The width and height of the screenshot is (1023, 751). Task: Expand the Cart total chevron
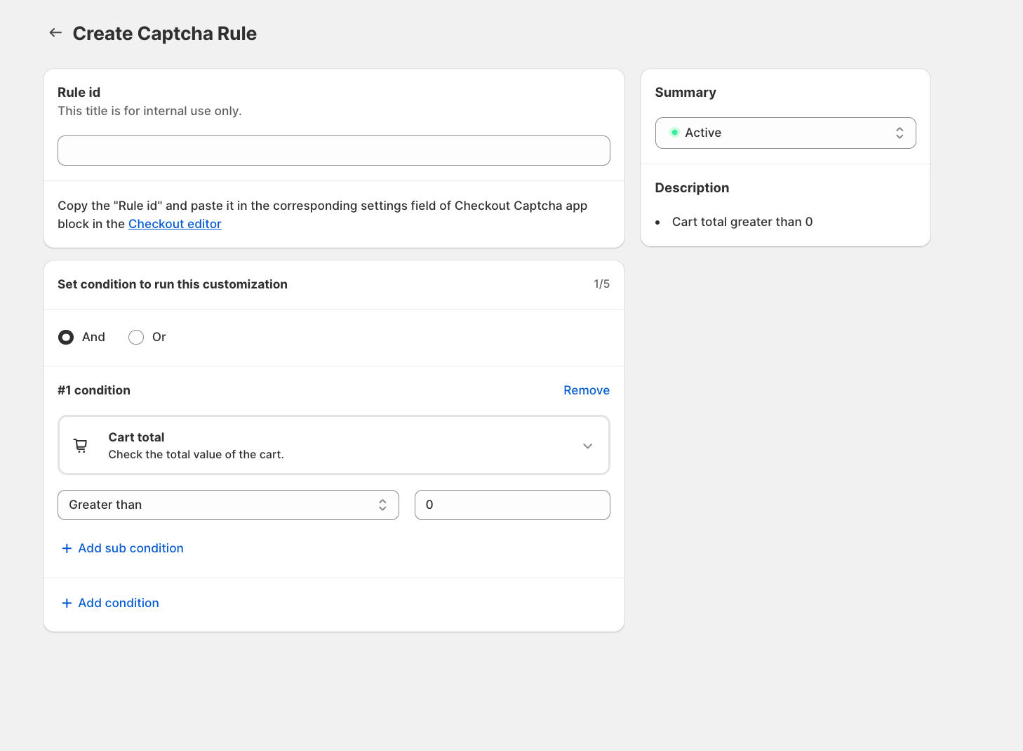tap(587, 446)
